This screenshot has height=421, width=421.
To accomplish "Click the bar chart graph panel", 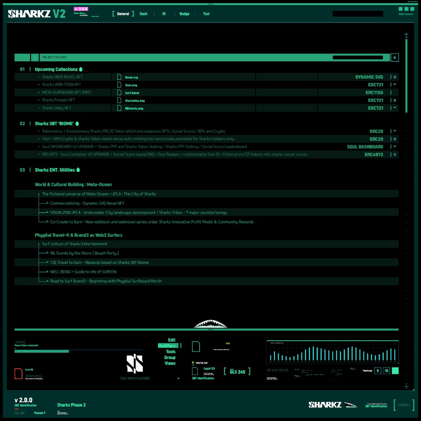I will (x=333, y=352).
